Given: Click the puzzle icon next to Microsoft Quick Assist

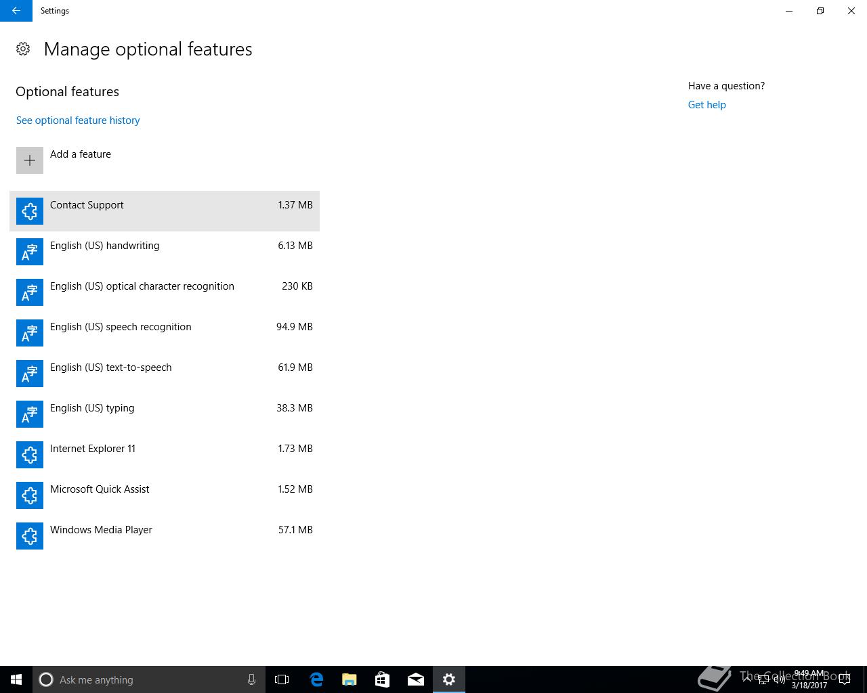Looking at the screenshot, I should [30, 495].
